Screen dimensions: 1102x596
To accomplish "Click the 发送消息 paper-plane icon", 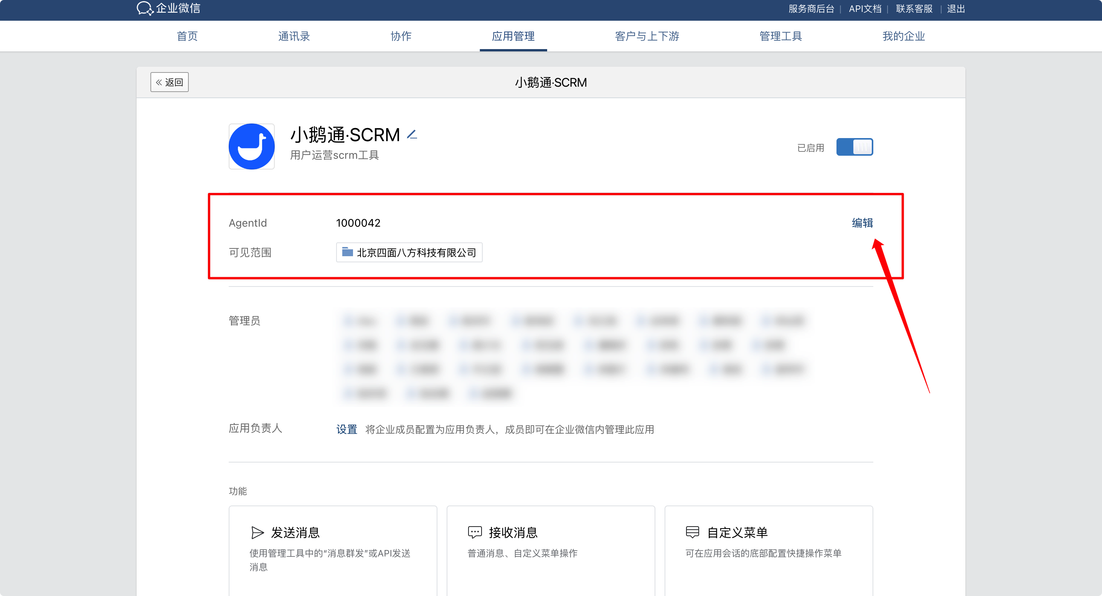I will pos(257,532).
